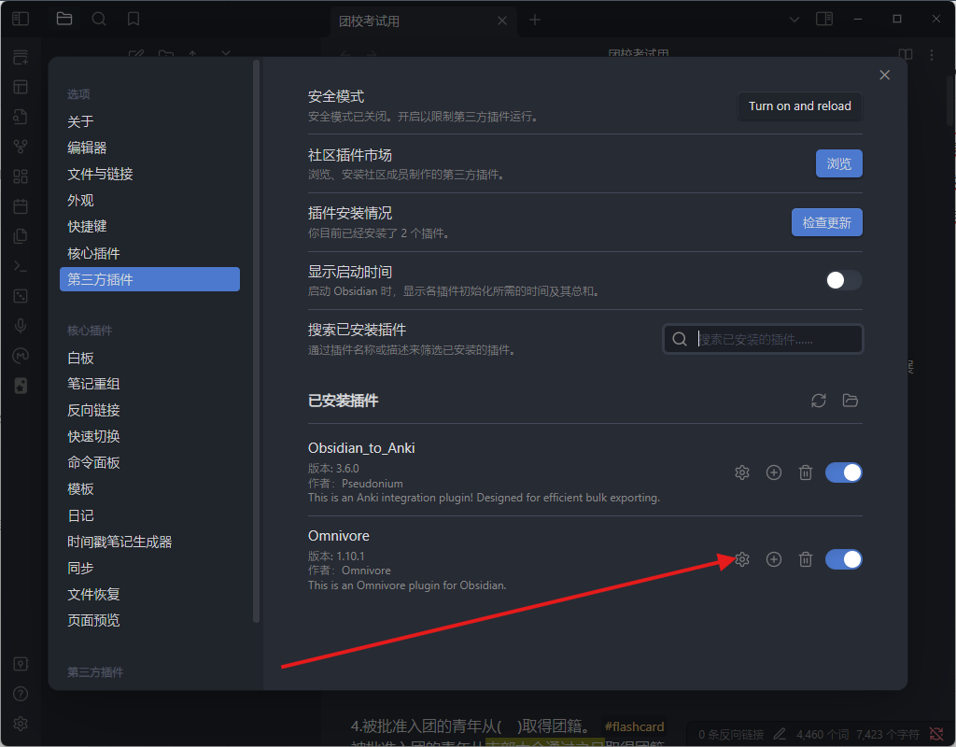Open 反向链接 core plugin settings
The height and width of the screenshot is (747, 956).
click(x=150, y=411)
